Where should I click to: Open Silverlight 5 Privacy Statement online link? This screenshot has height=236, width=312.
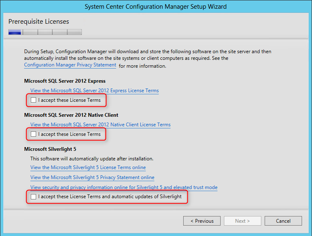pyautogui.click(x=92, y=177)
